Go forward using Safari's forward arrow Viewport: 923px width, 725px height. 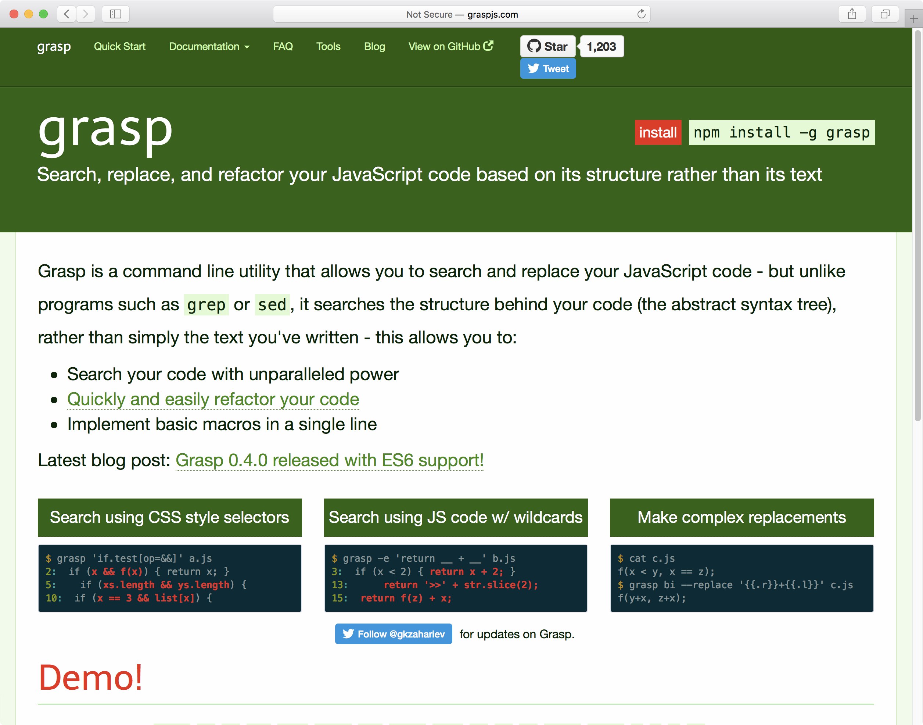86,14
